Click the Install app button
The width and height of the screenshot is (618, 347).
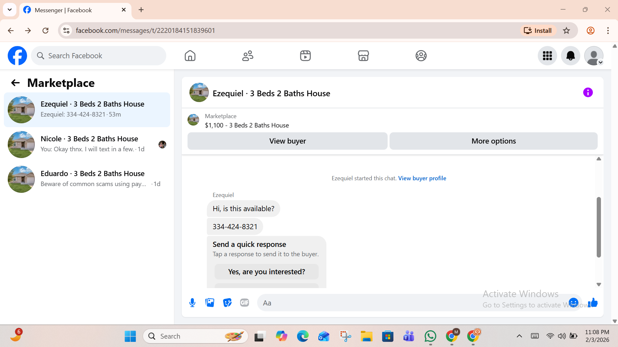pyautogui.click(x=538, y=31)
